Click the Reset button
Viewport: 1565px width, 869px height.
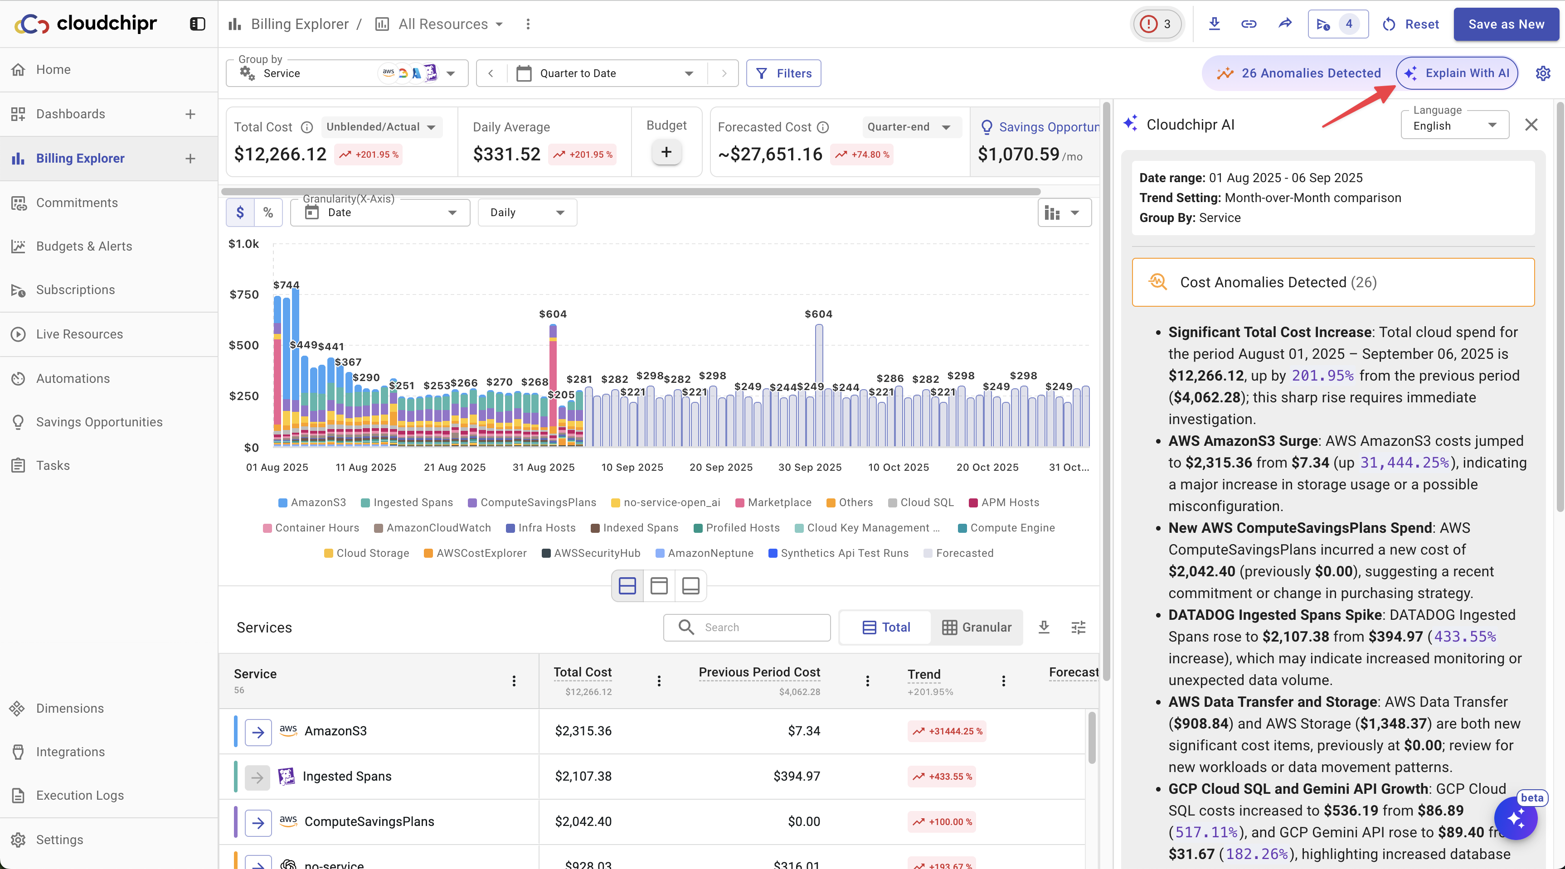[x=1411, y=24]
